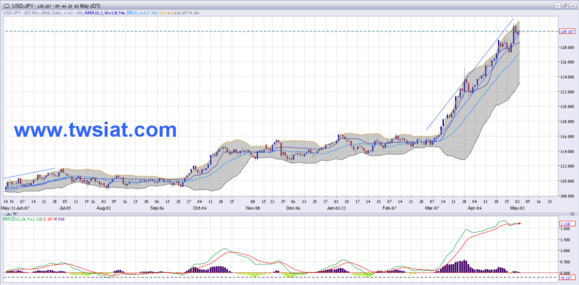Click the chart window icon beside USD/JPY title
Image resolution: width=579 pixels, height=285 pixels.
coord(6,6)
